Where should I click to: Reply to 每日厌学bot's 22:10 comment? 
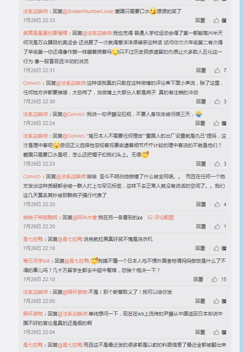(x=198, y=279)
